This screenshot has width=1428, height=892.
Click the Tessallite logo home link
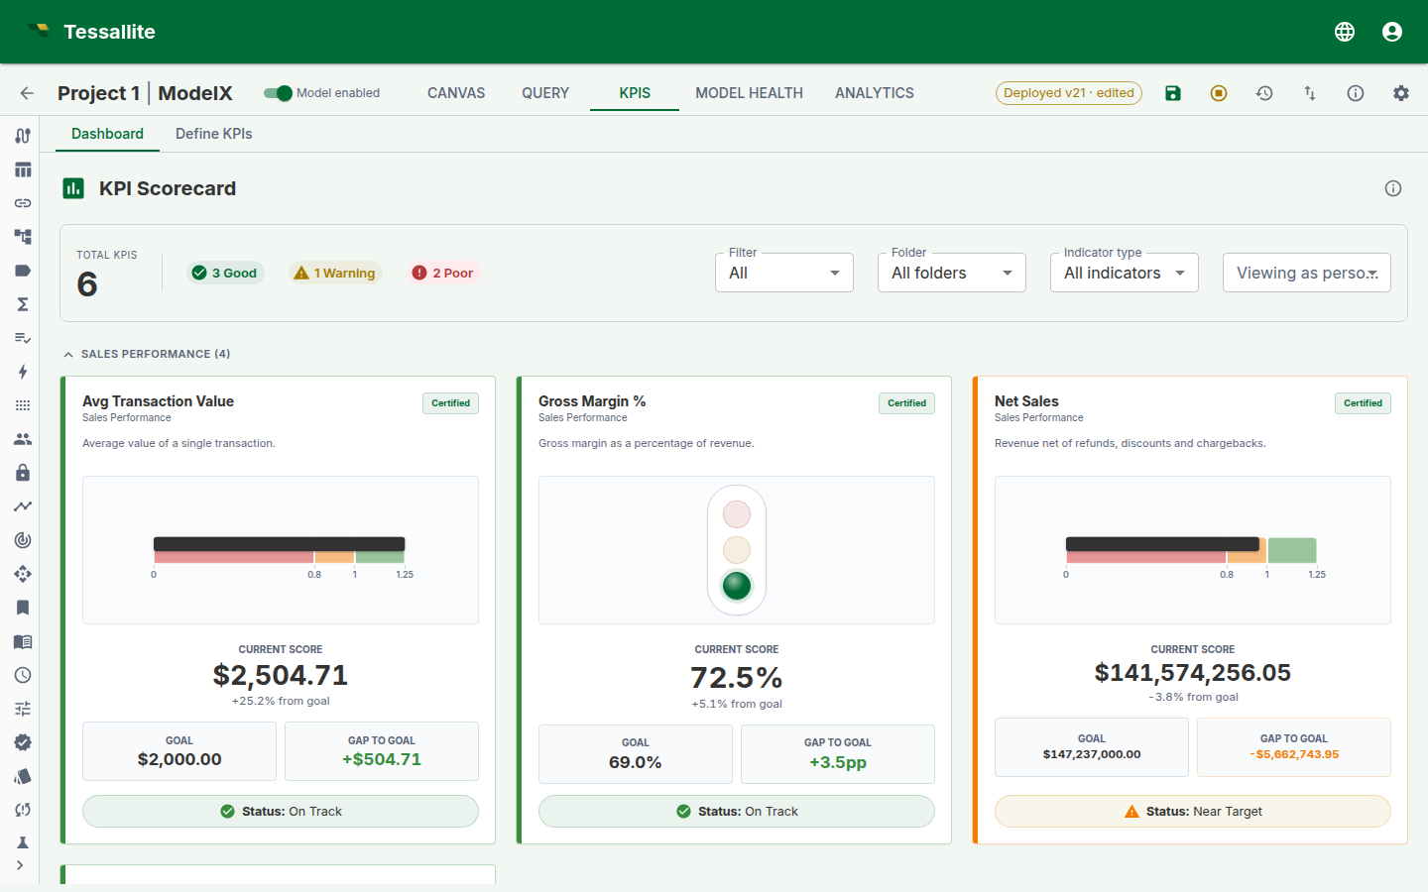coord(92,32)
